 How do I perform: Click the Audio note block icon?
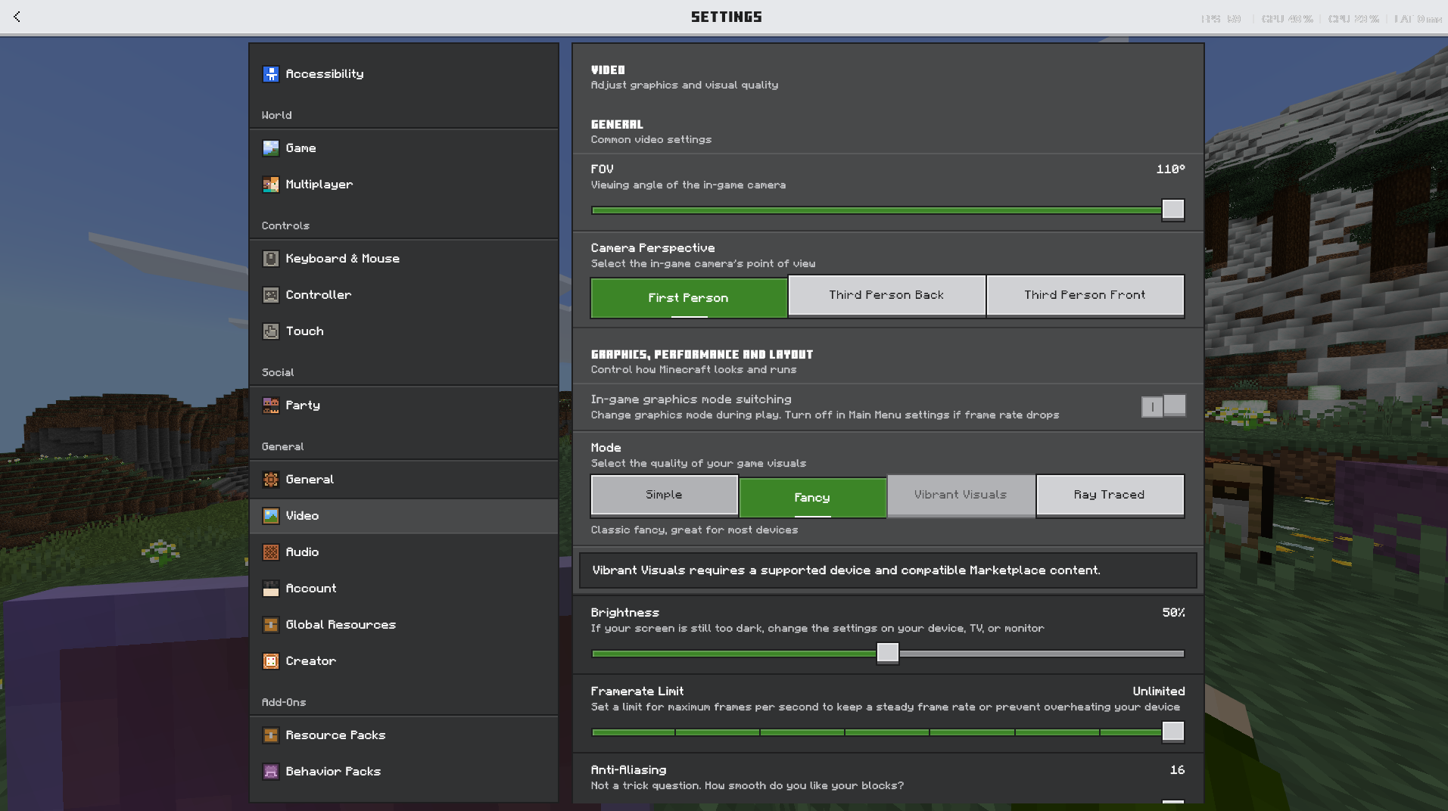click(270, 552)
